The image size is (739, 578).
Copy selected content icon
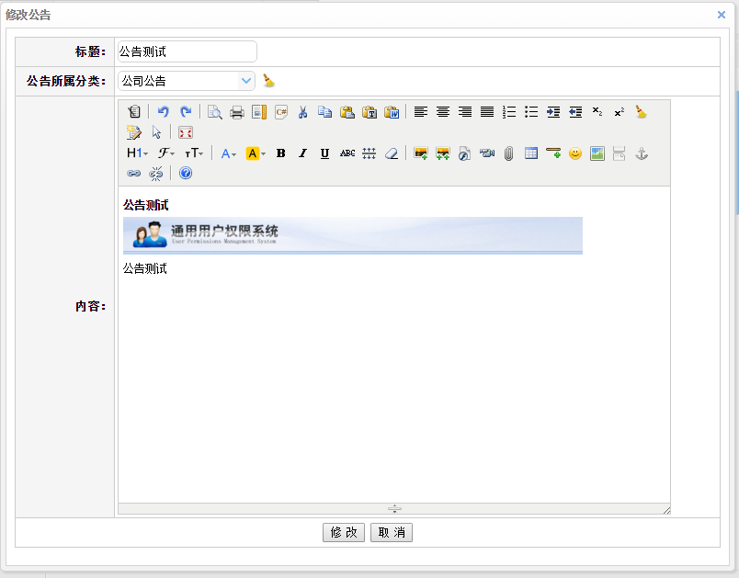tap(325, 111)
